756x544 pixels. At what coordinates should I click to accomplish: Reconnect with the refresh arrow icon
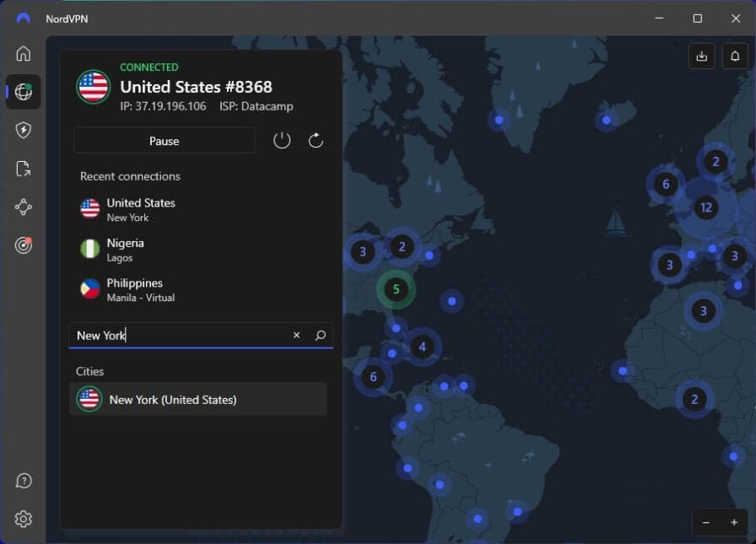(x=316, y=141)
